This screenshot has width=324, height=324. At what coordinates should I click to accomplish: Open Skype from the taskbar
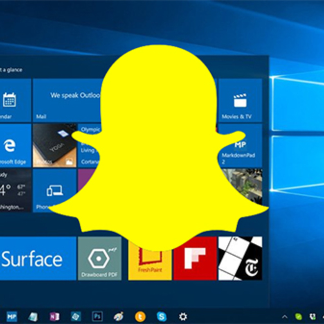coord(162,316)
